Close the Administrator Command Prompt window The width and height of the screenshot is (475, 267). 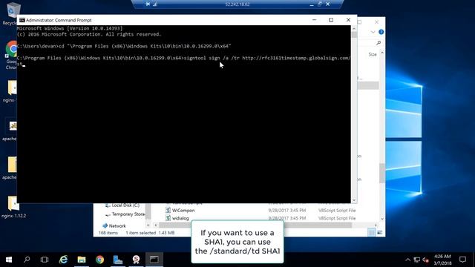click(x=348, y=20)
